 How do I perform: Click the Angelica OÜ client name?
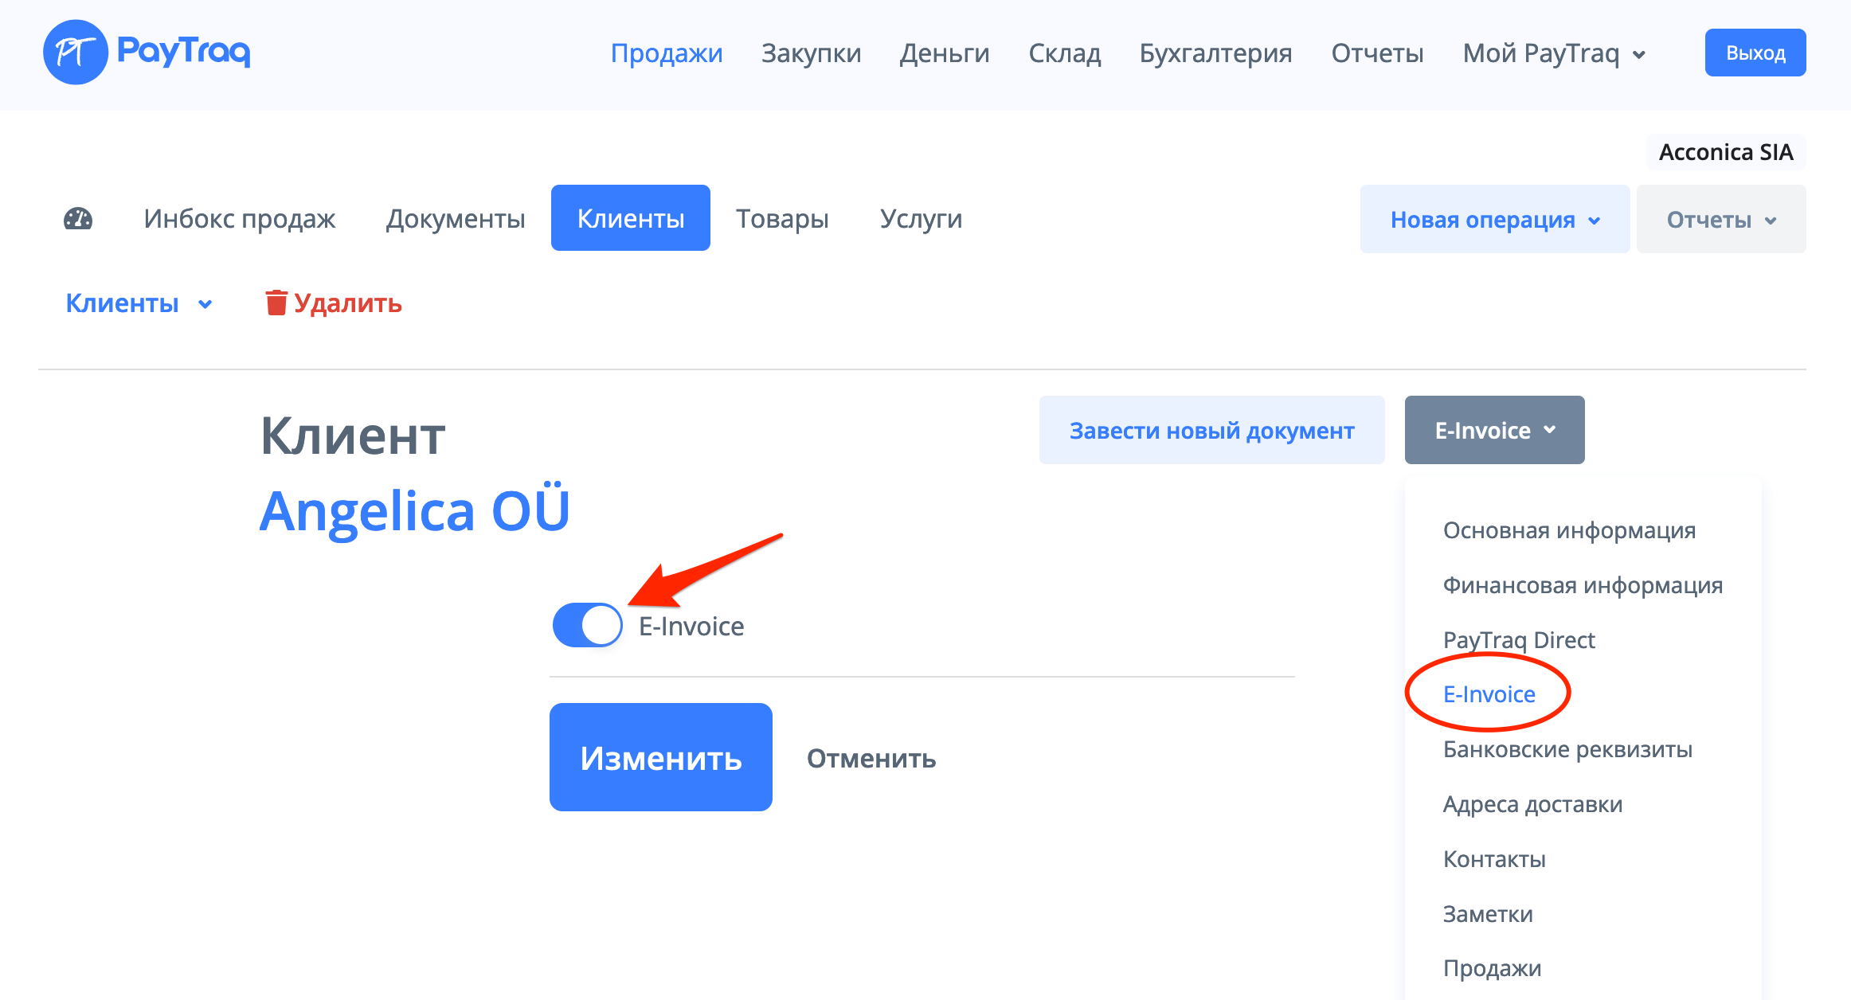pos(414,511)
